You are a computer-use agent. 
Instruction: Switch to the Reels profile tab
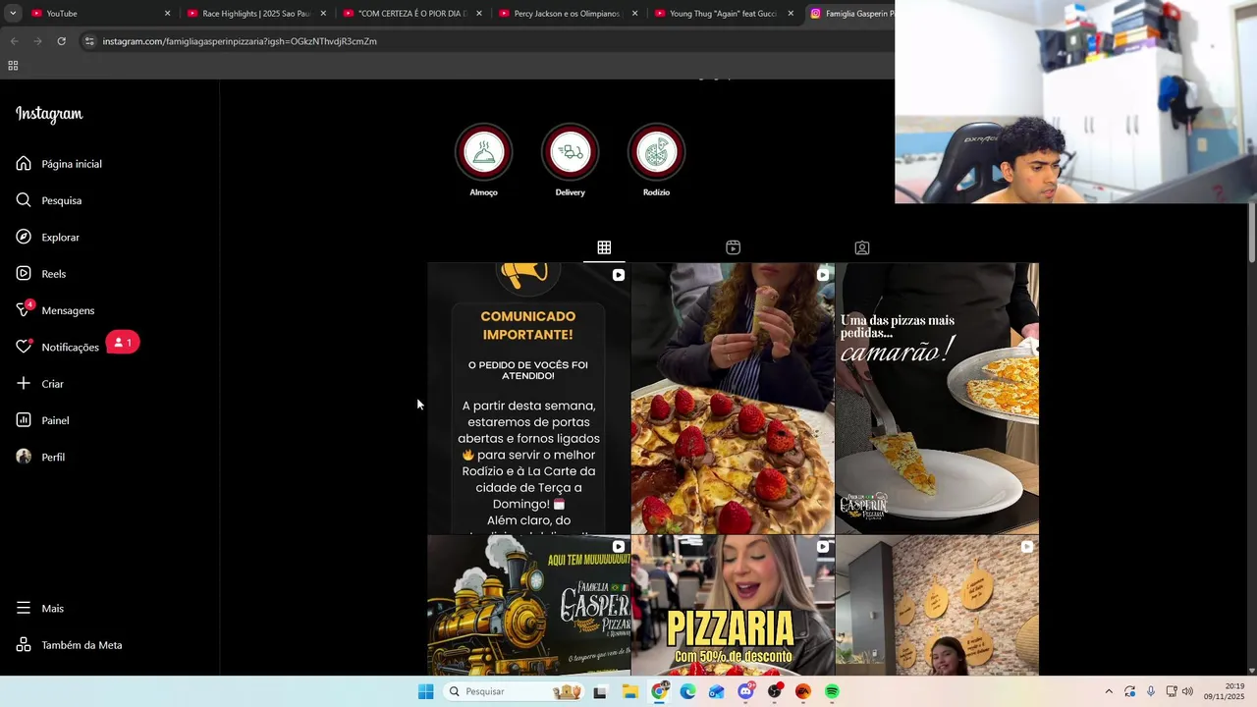coord(733,247)
